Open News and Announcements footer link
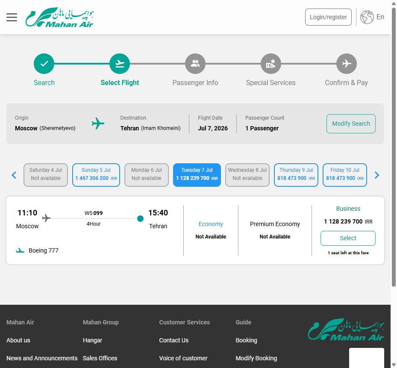 (42, 358)
